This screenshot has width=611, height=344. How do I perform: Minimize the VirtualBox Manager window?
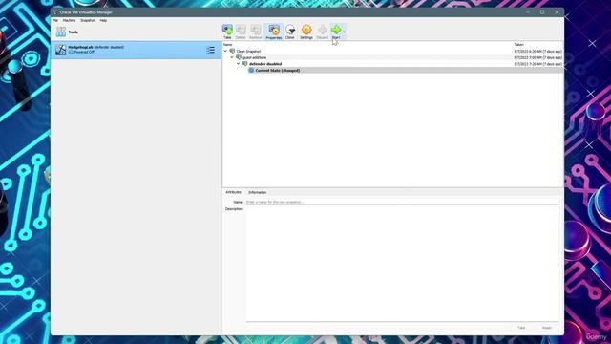pyautogui.click(x=528, y=12)
